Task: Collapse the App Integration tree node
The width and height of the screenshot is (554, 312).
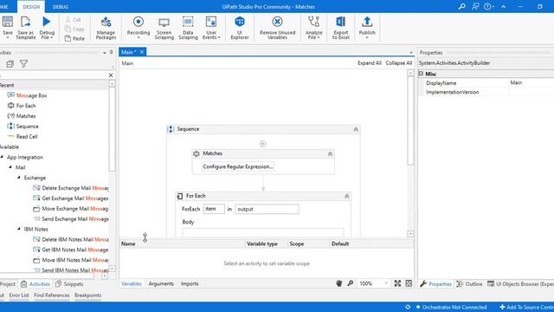Action: (2, 157)
